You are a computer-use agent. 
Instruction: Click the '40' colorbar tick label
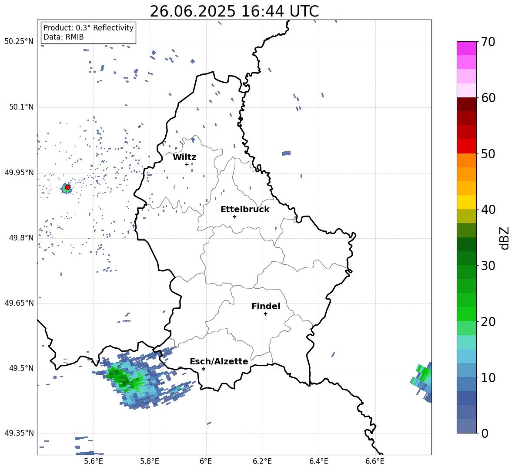[488, 210]
